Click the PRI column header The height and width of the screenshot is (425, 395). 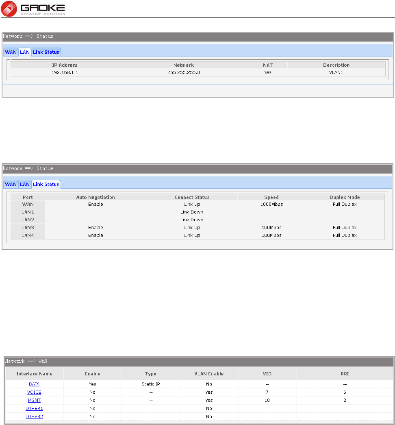tap(345, 374)
